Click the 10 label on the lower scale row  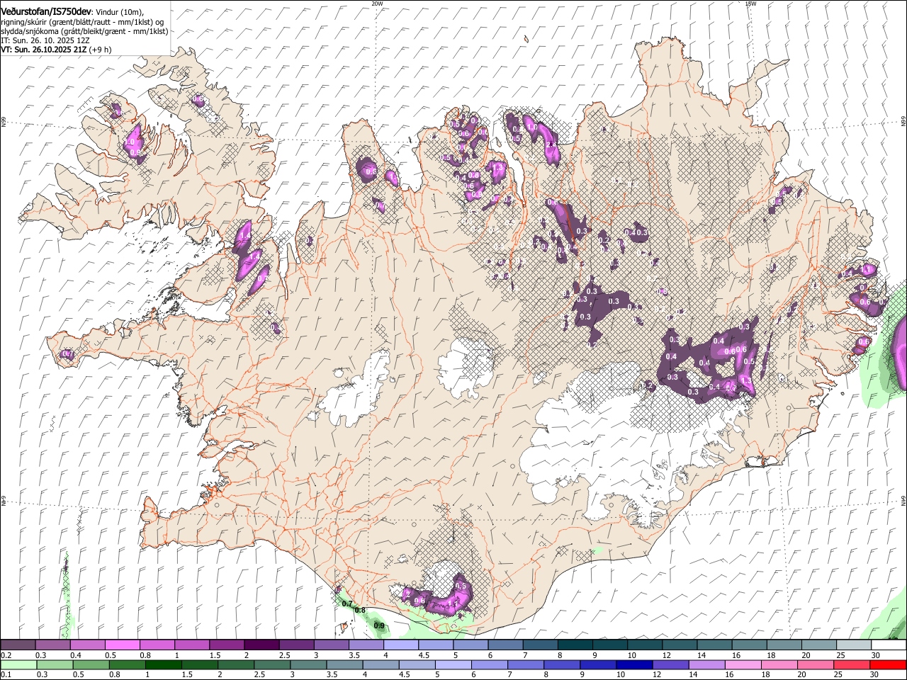click(x=621, y=674)
